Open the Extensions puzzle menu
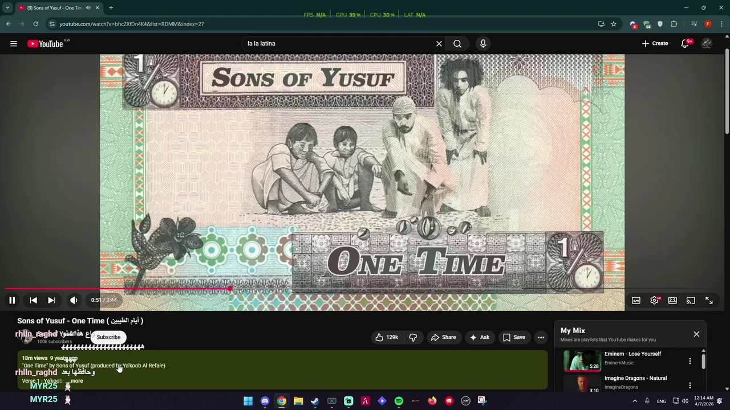 point(674,24)
